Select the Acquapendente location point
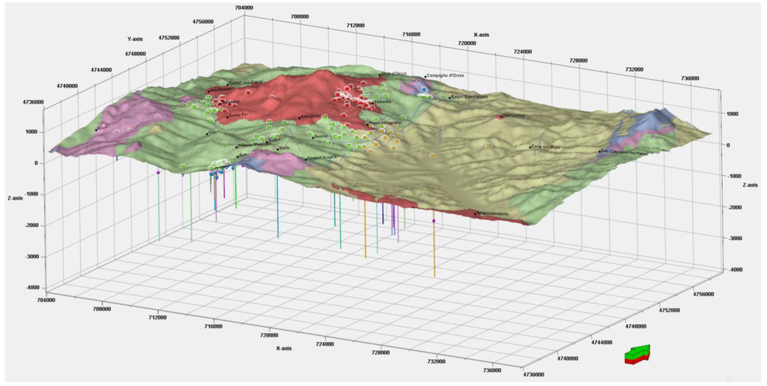767x386 pixels. click(476, 213)
